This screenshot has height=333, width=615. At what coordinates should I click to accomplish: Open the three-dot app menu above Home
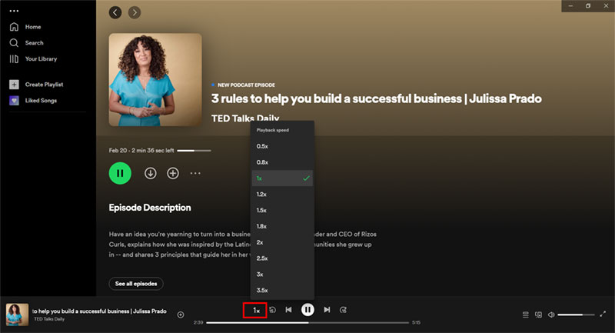click(x=14, y=11)
